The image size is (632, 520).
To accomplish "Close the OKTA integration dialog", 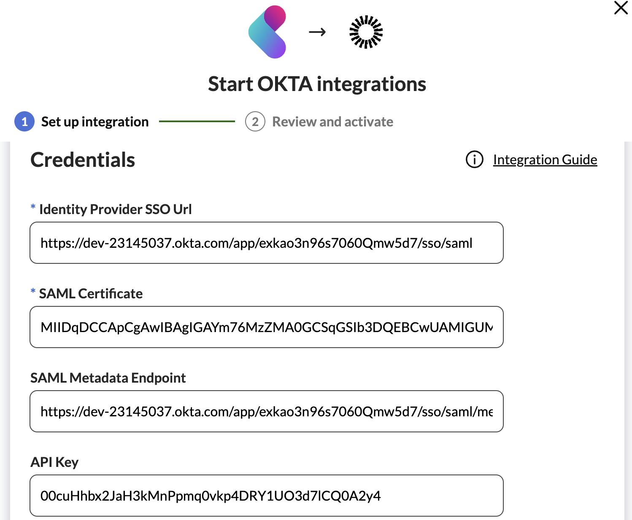I will click(621, 8).
